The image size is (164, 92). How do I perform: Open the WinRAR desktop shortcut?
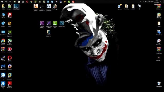click(3, 50)
